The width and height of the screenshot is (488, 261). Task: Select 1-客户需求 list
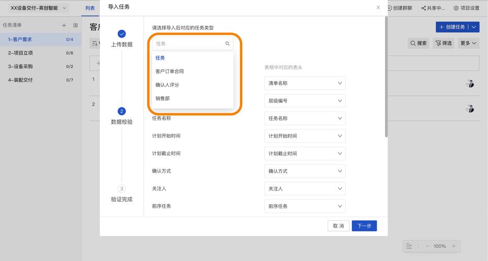pyautogui.click(x=40, y=40)
